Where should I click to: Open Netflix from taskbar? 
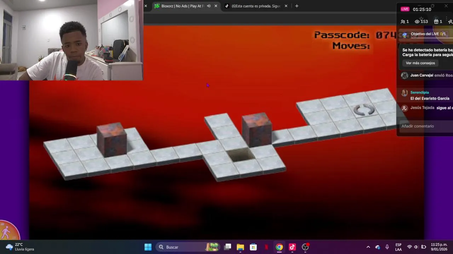point(266,247)
